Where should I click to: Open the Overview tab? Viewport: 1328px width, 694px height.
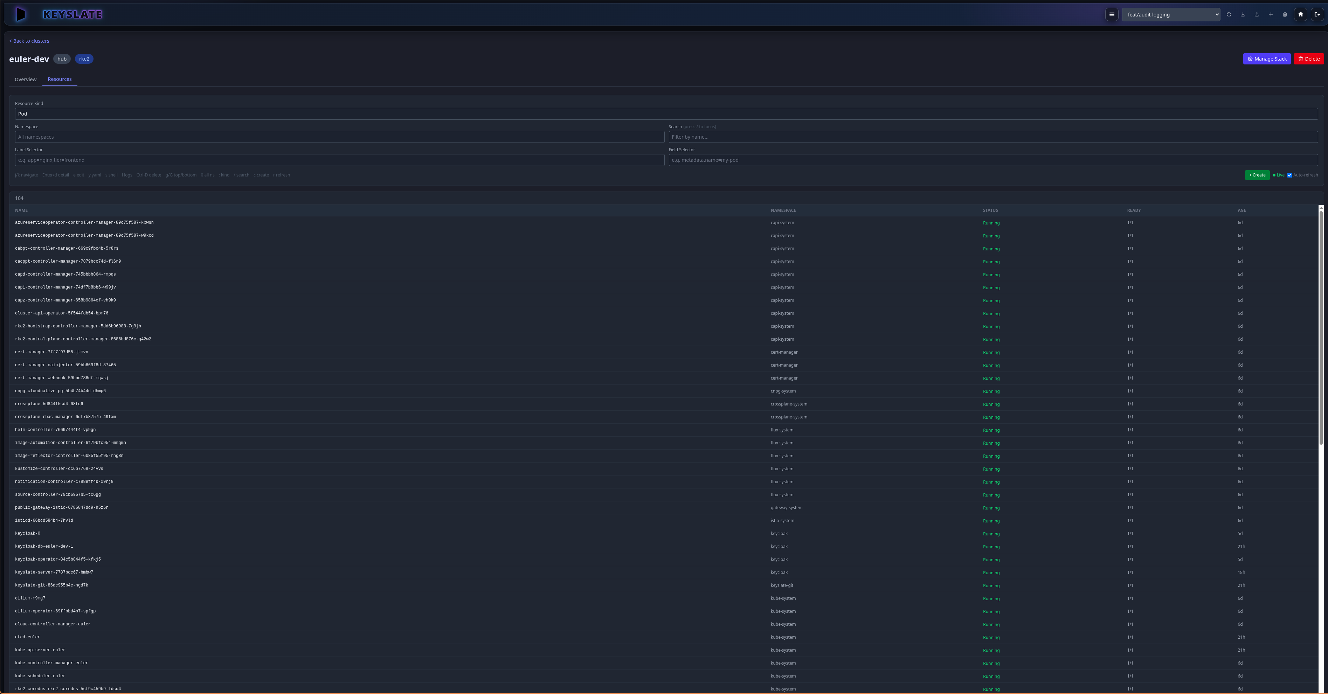tap(25, 79)
